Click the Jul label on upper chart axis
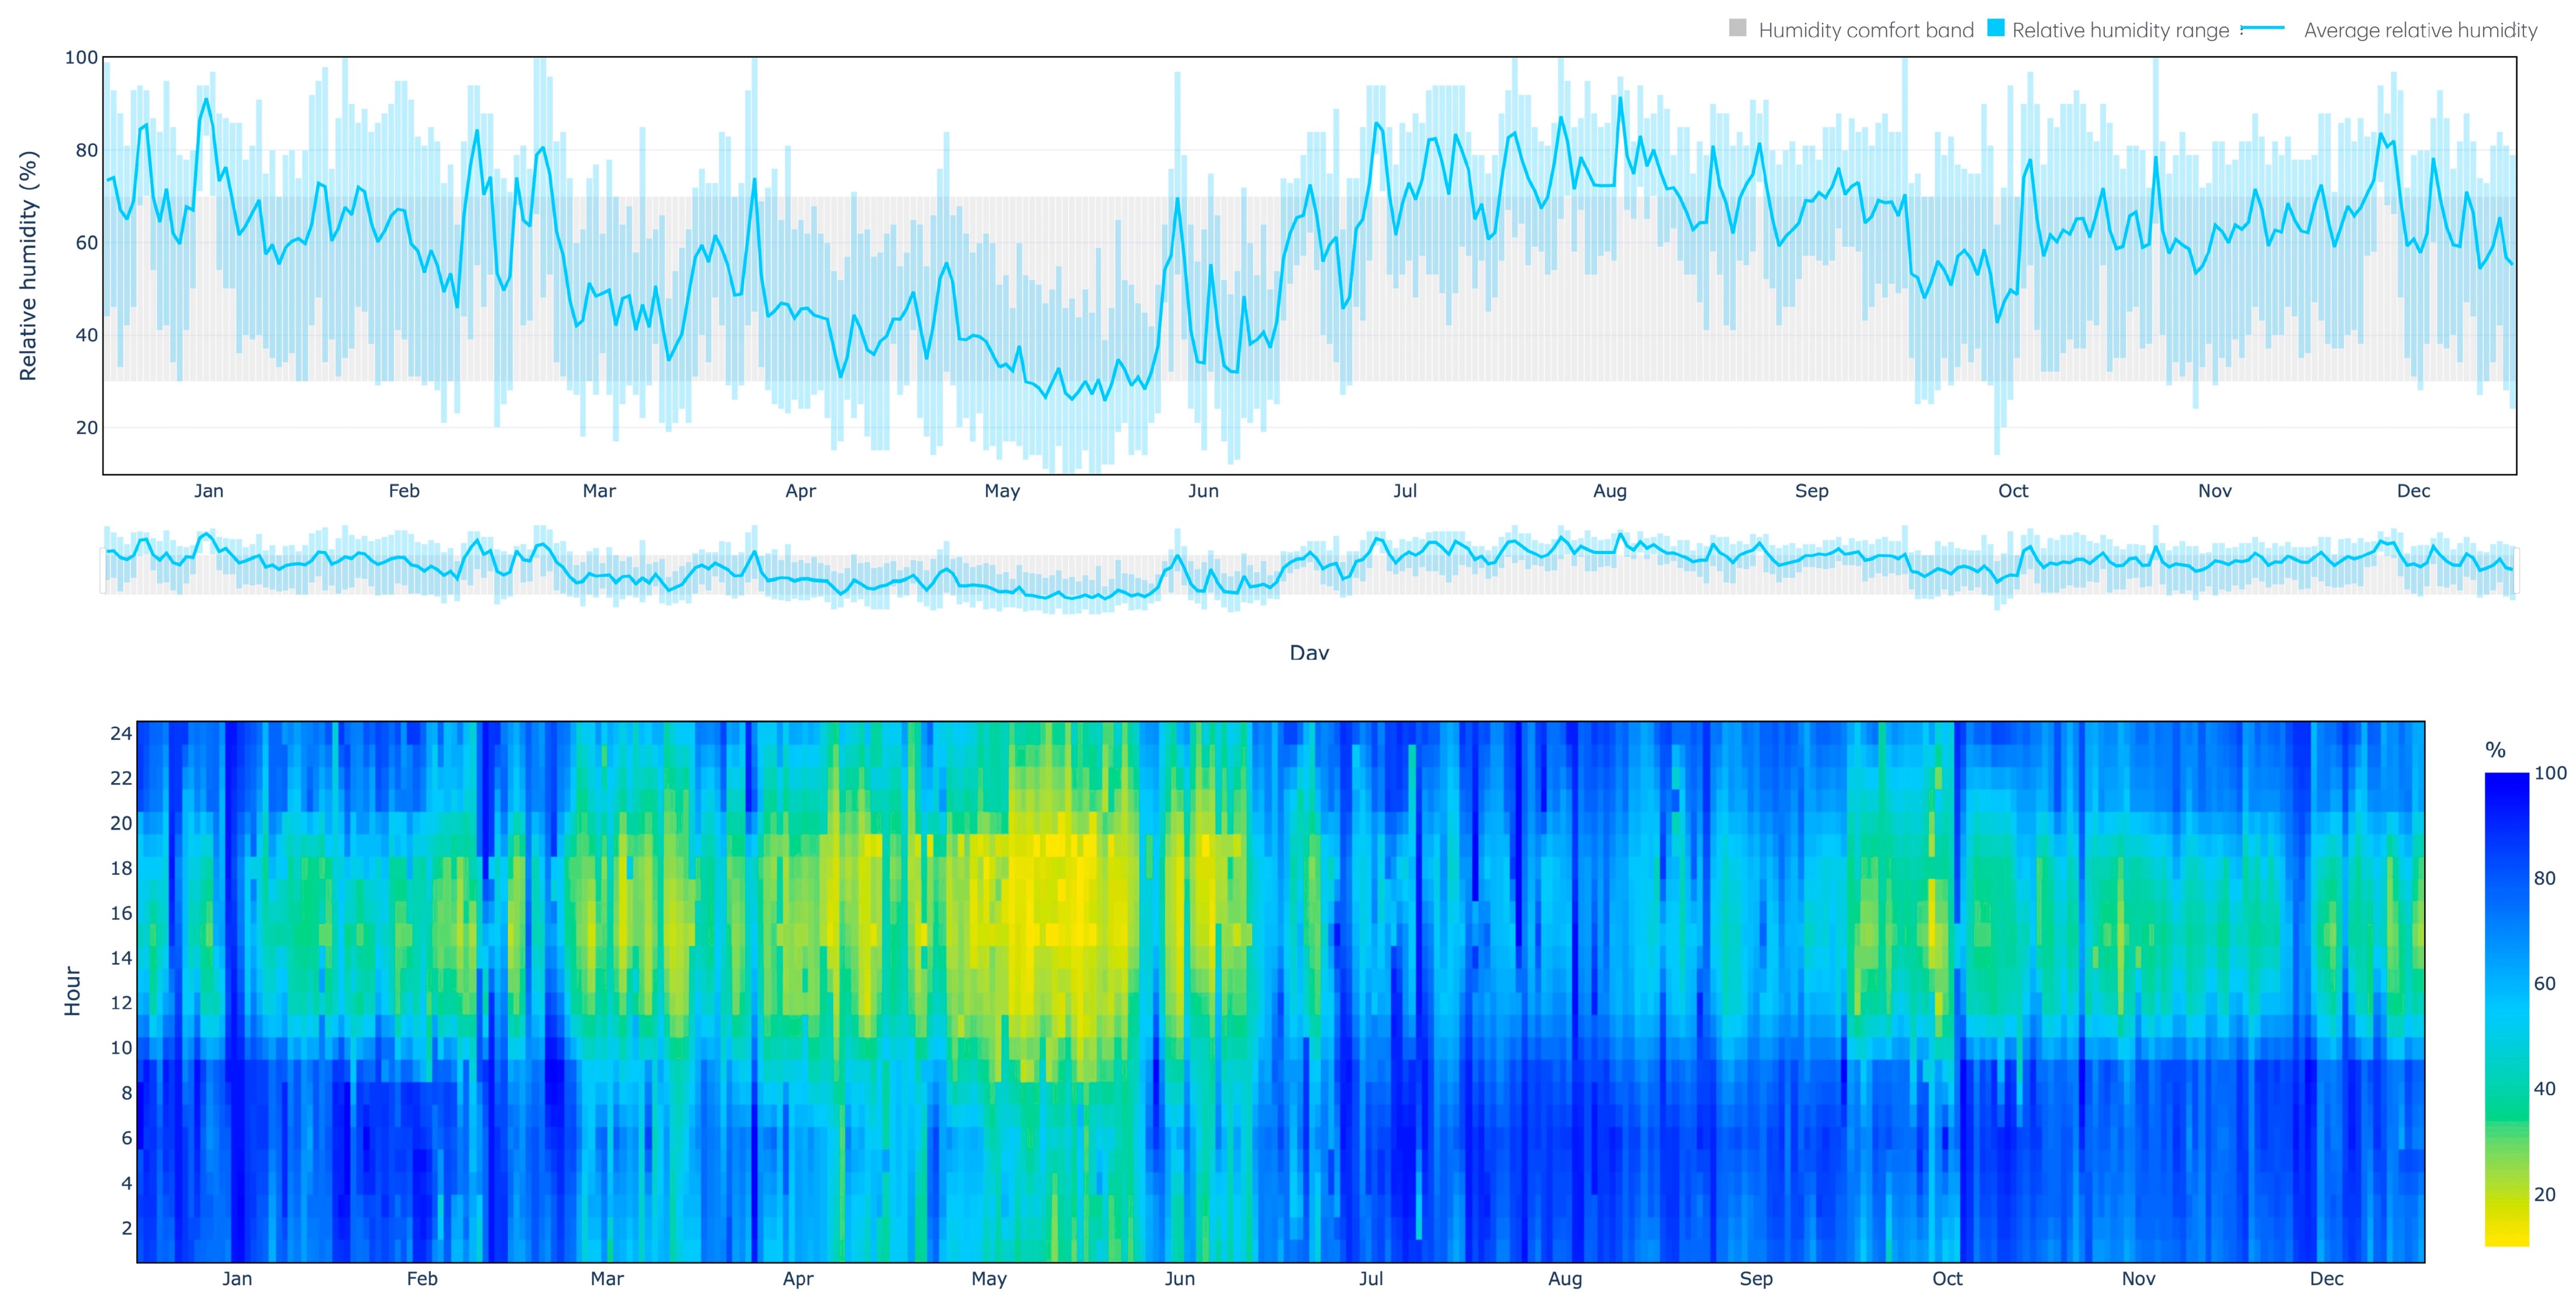Viewport: 2576px width, 1302px height. (1405, 491)
